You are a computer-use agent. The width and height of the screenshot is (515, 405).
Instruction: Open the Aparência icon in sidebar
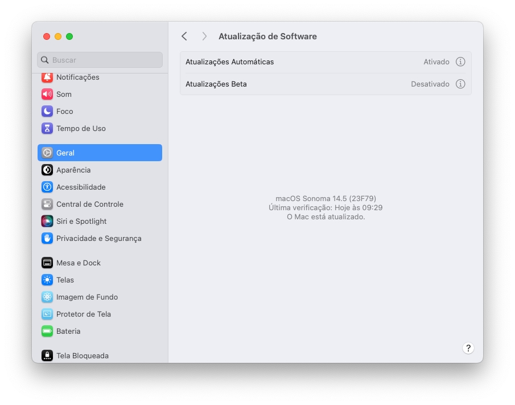click(47, 170)
